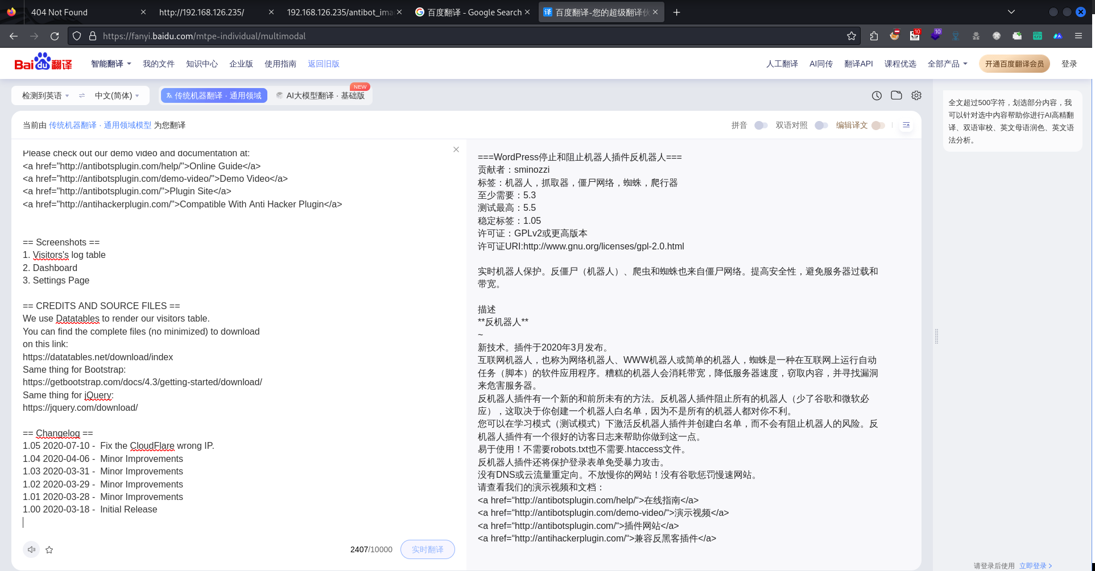Click 'https://datatables.net/download/index' text
This screenshot has height=571, width=1095.
pos(98,357)
